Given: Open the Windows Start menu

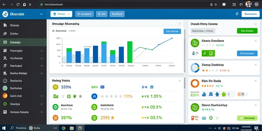Looking at the screenshot, I should click(4, 128).
